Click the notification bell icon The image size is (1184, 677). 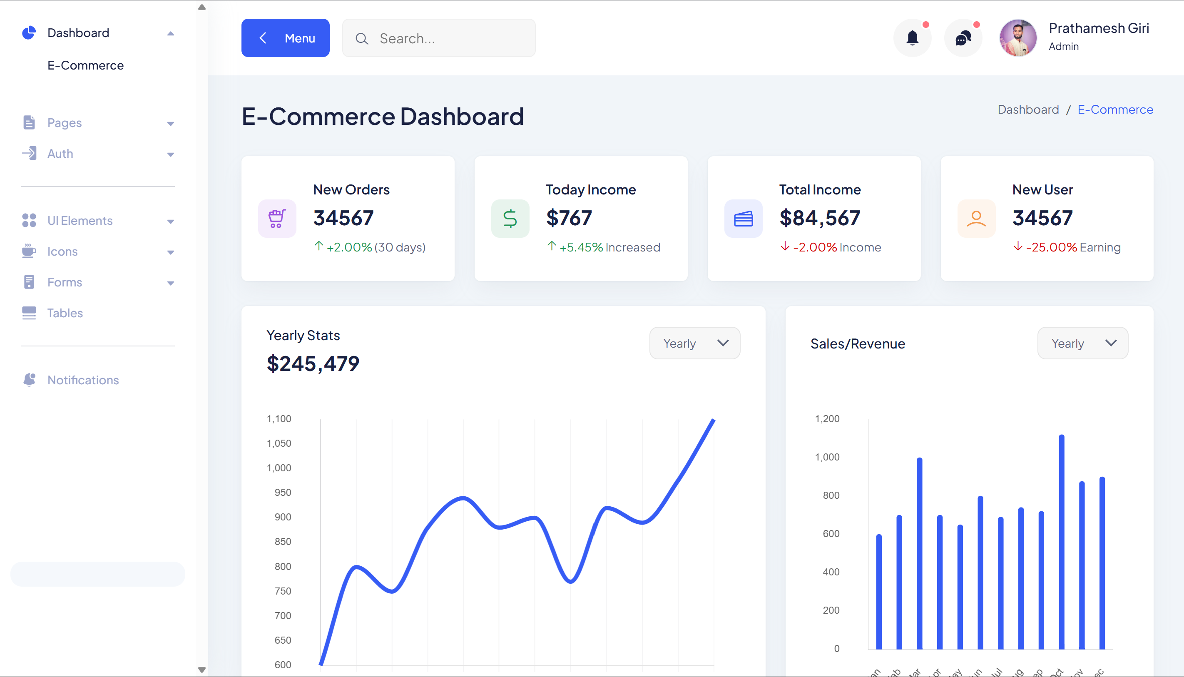912,38
